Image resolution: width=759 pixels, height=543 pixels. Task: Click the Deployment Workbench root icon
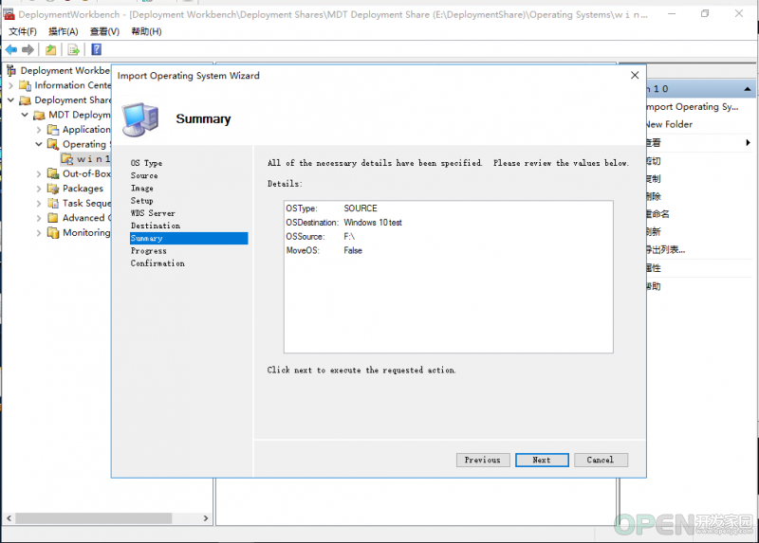11,70
